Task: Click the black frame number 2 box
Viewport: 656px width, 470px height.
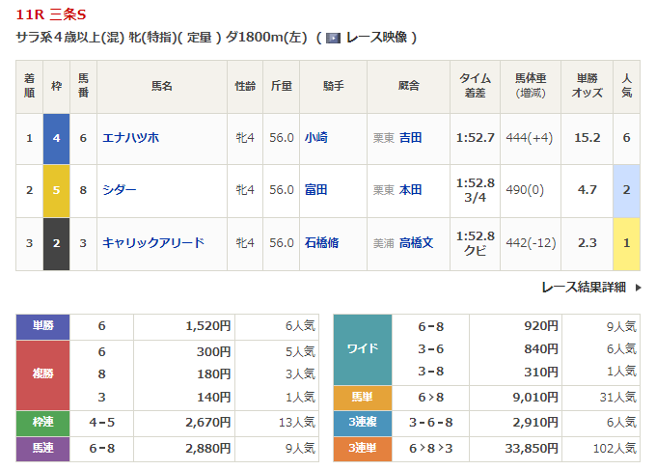Action: [56, 242]
